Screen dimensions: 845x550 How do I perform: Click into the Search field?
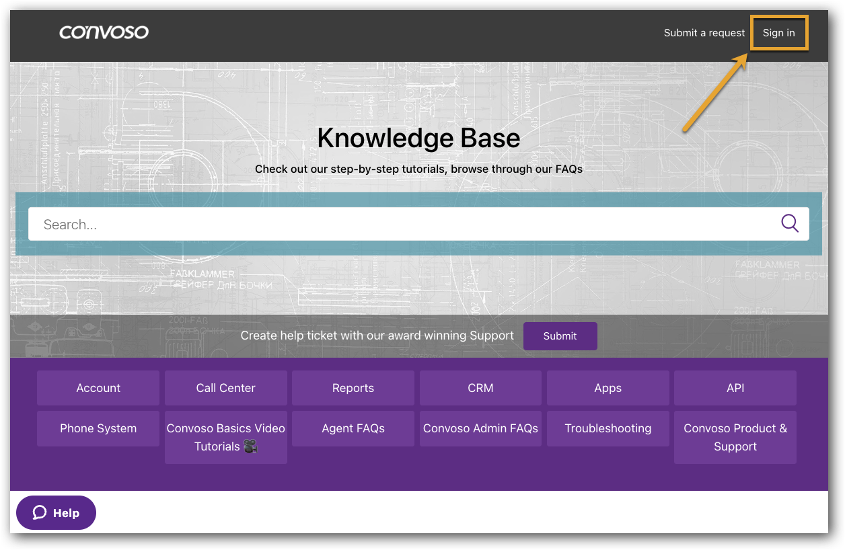point(418,224)
